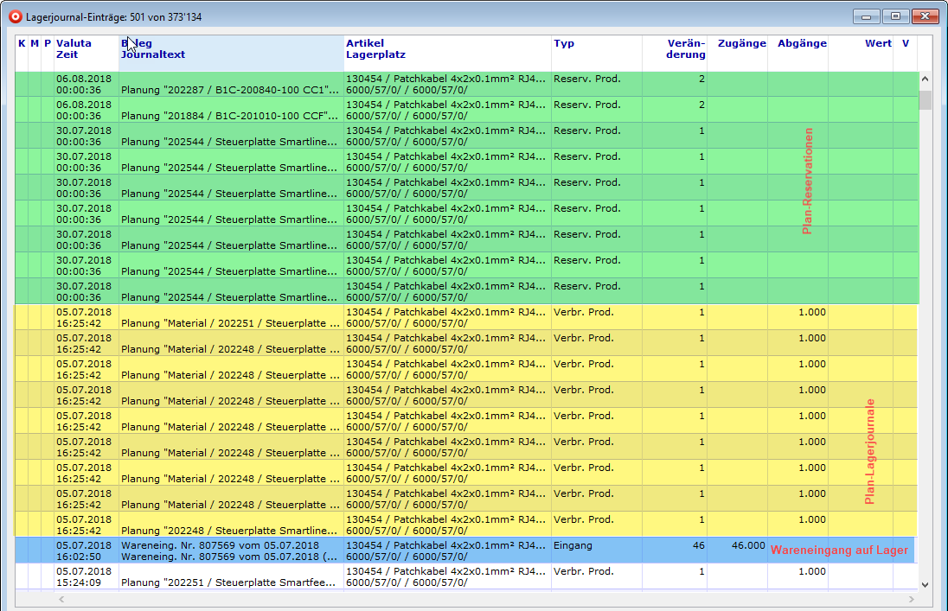This screenshot has height=611, width=948.
Task: Maximize the Lagerjournal-Einträge window
Action: coord(895,16)
